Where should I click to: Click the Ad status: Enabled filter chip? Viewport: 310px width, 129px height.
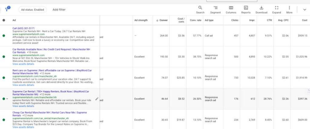(x=32, y=10)
